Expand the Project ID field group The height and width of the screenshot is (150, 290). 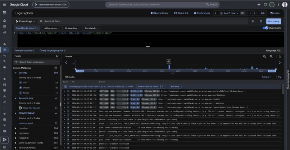pyautogui.click(x=15, y=138)
